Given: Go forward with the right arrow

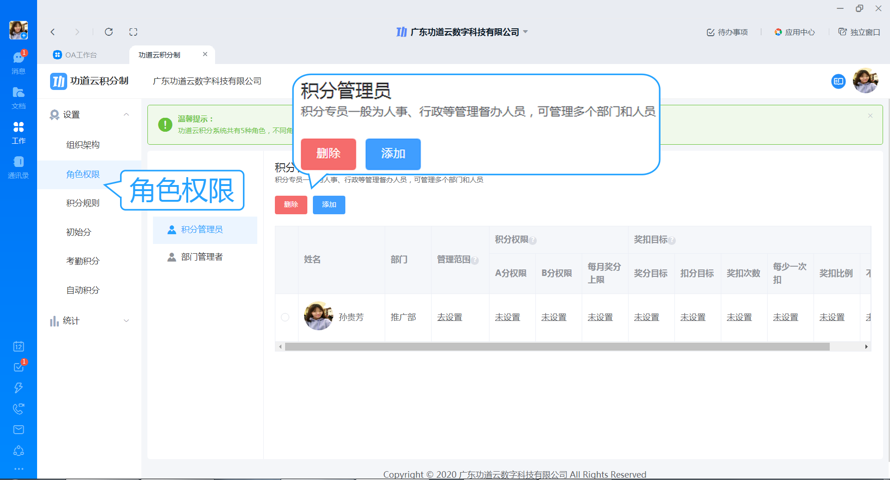Looking at the screenshot, I should pos(77,32).
